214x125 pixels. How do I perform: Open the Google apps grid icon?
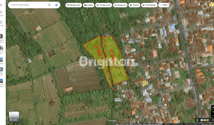click(x=205, y=4)
